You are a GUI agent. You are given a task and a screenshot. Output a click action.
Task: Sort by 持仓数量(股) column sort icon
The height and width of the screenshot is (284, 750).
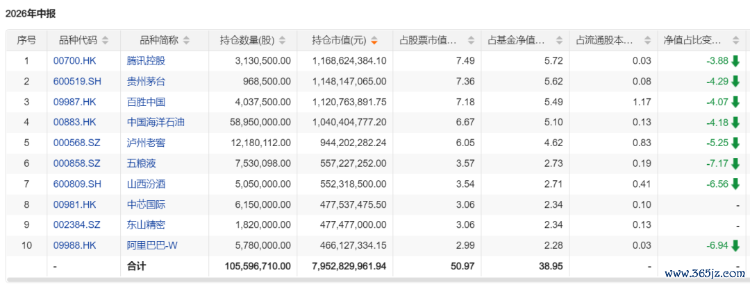tap(283, 41)
